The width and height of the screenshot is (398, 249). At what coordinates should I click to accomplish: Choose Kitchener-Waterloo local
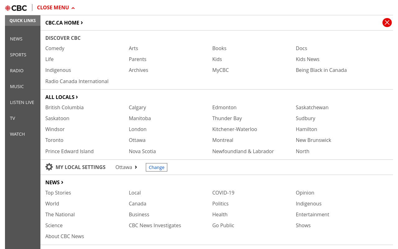[234, 129]
